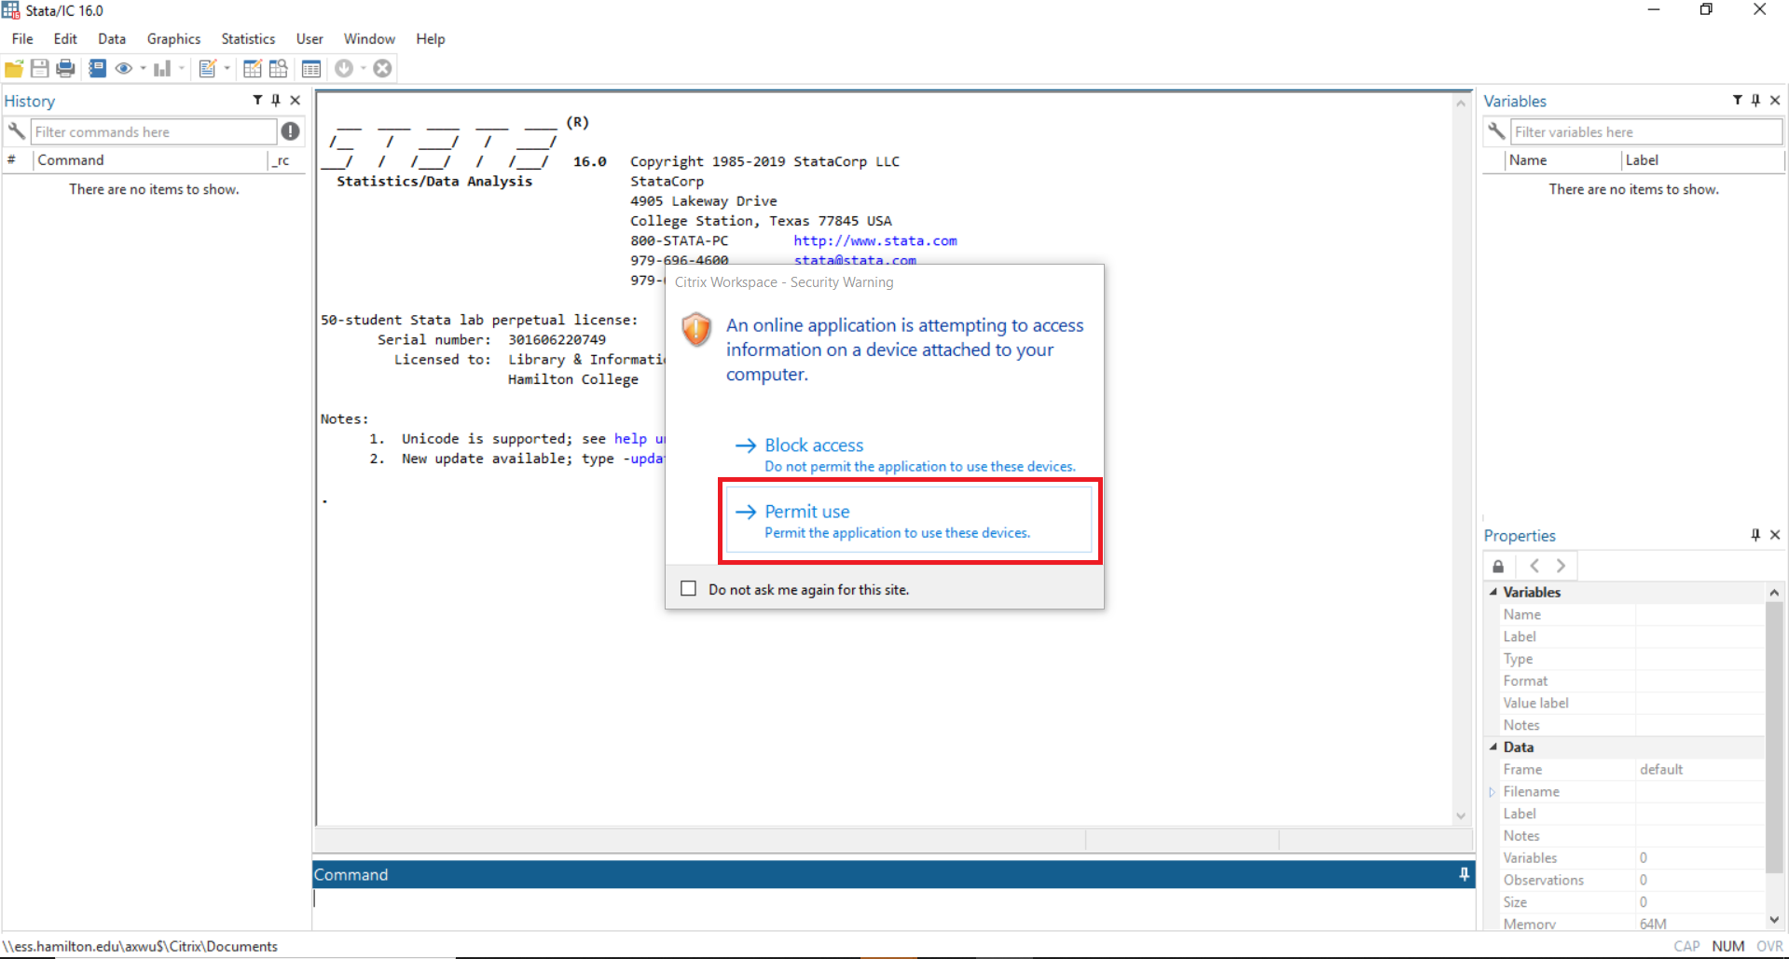Click the More down-arrow circle icon
Image resolution: width=1789 pixels, height=959 pixels.
coord(344,68)
